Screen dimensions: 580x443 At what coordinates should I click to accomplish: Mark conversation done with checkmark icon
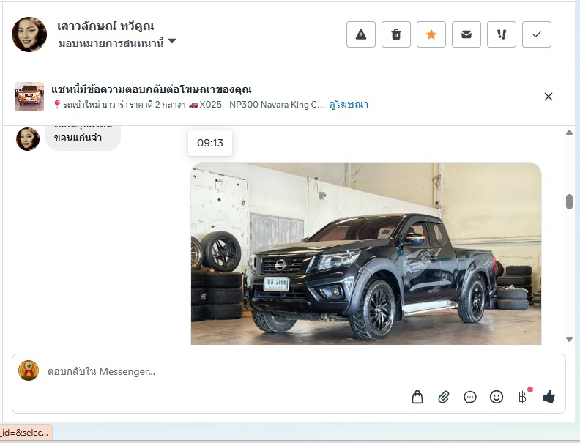[x=536, y=34]
